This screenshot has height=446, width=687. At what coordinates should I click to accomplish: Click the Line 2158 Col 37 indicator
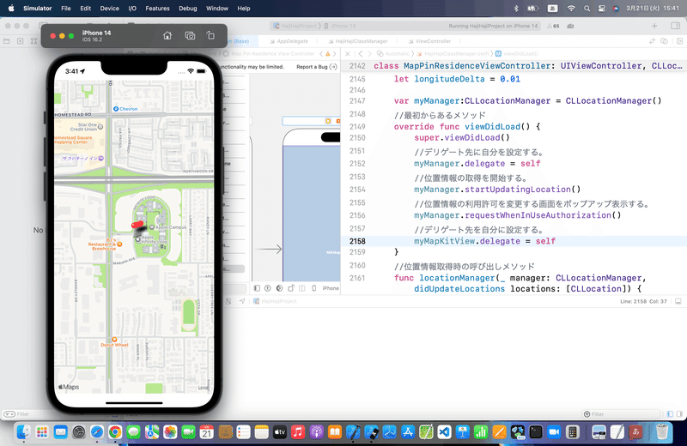coord(643,302)
